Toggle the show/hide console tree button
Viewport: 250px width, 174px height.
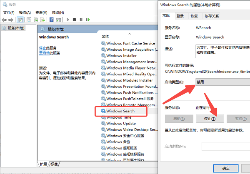pyautogui.click(x=20, y=20)
